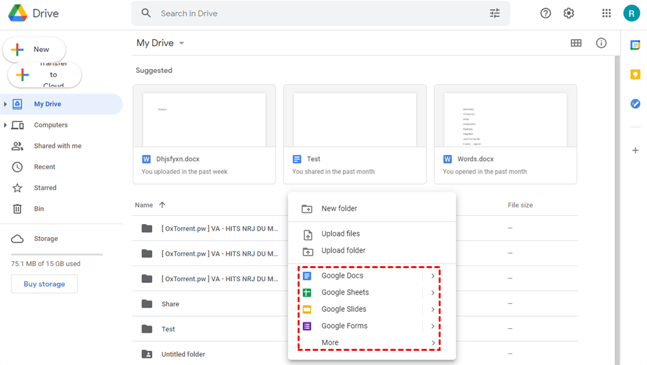The image size is (647, 365).
Task: Open the search options filter icon
Action: coord(495,13)
